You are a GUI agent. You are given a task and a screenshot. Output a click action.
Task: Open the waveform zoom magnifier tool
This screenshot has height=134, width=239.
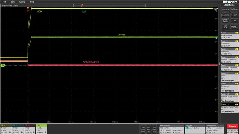[225, 27]
